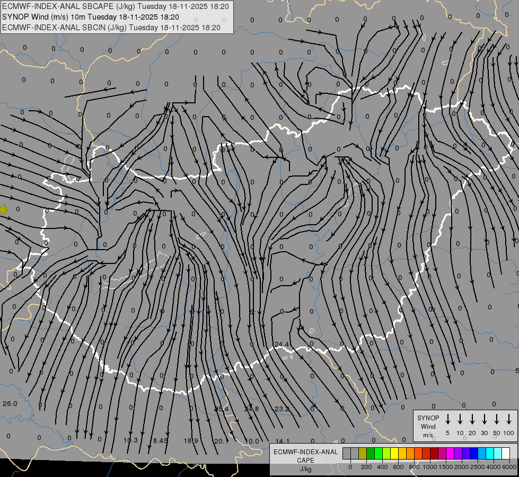519x477 pixels.
Task: Pick the light cyan swatch next to white
Action: pos(498,453)
